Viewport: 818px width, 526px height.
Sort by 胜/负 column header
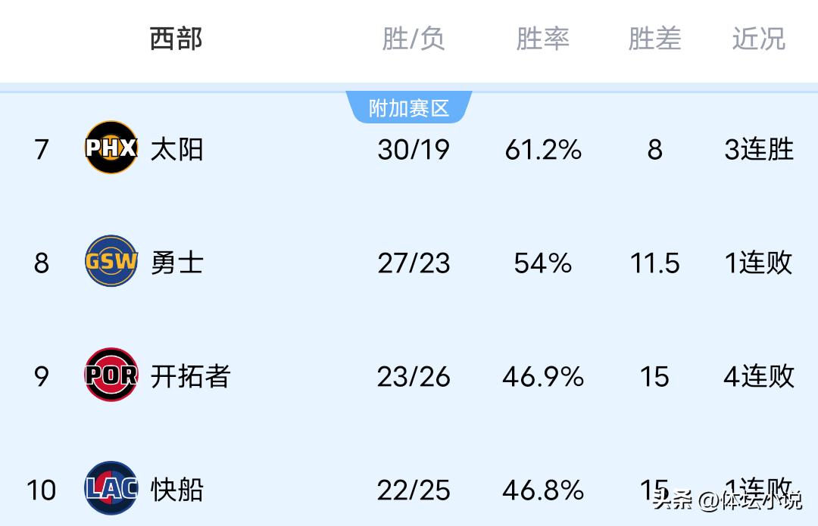(x=413, y=39)
